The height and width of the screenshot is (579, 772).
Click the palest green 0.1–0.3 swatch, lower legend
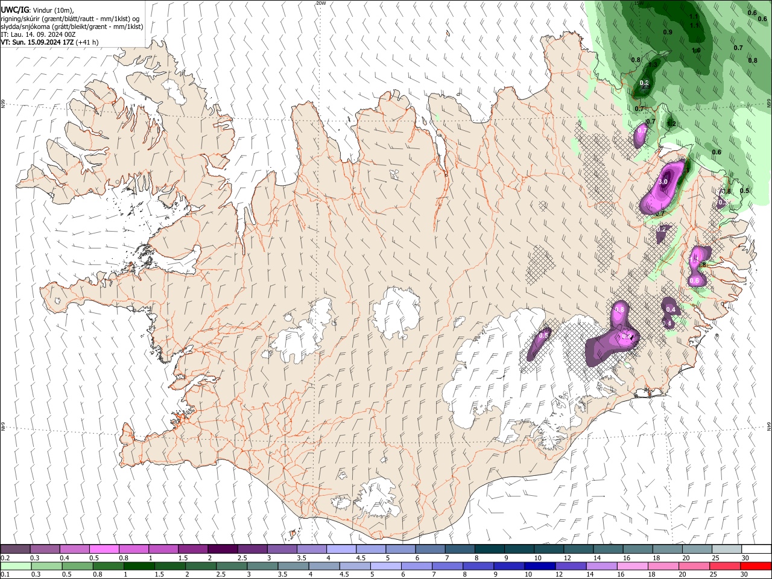tap(16, 566)
